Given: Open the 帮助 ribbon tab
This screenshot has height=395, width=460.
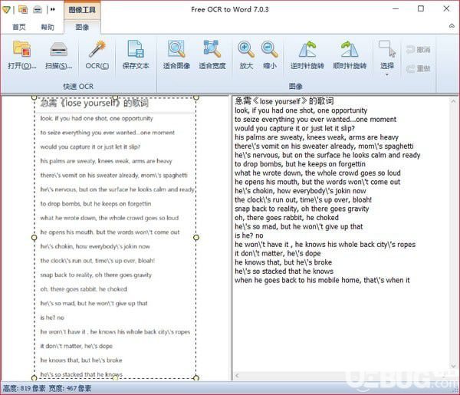Looking at the screenshot, I should tap(48, 27).
